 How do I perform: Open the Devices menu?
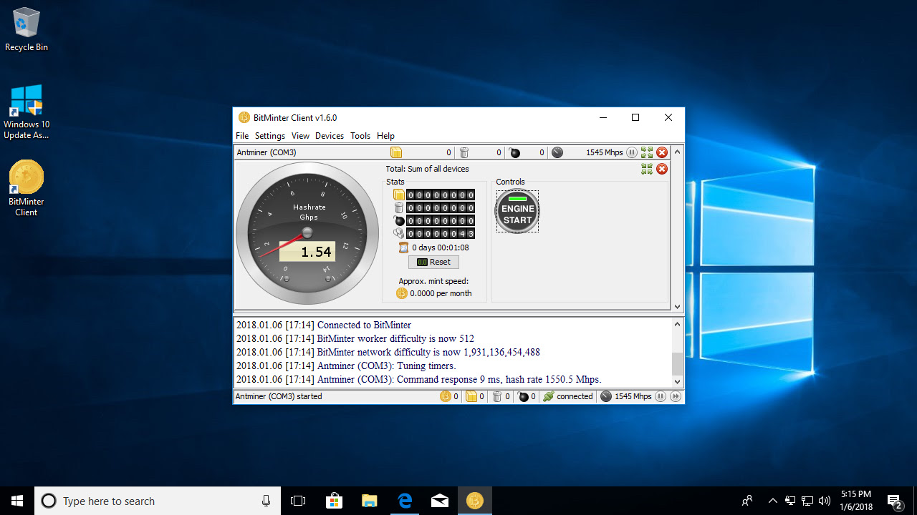tap(330, 136)
